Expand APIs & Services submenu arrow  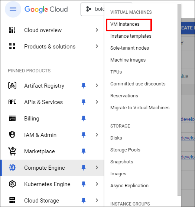tap(97, 102)
